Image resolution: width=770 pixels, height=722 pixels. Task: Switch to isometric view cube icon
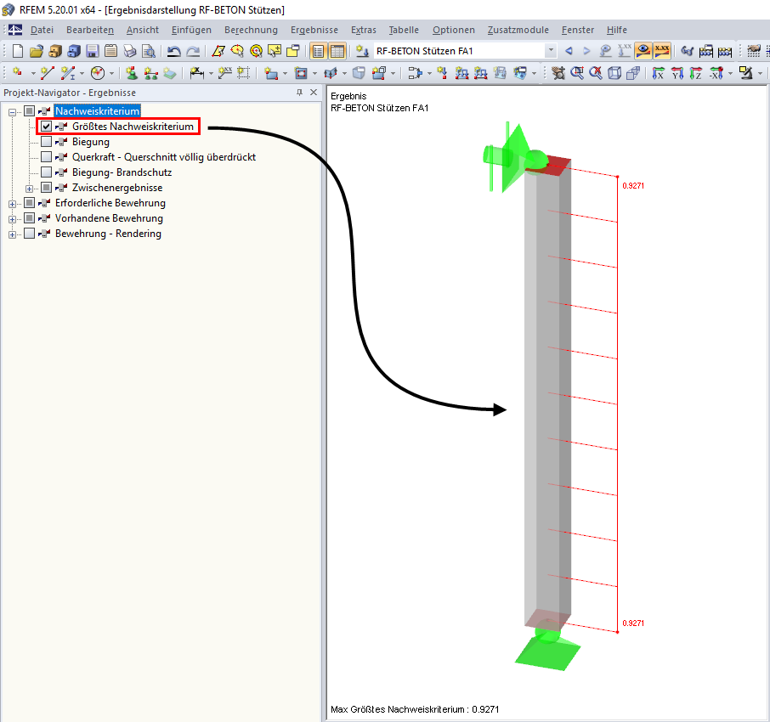(614, 73)
